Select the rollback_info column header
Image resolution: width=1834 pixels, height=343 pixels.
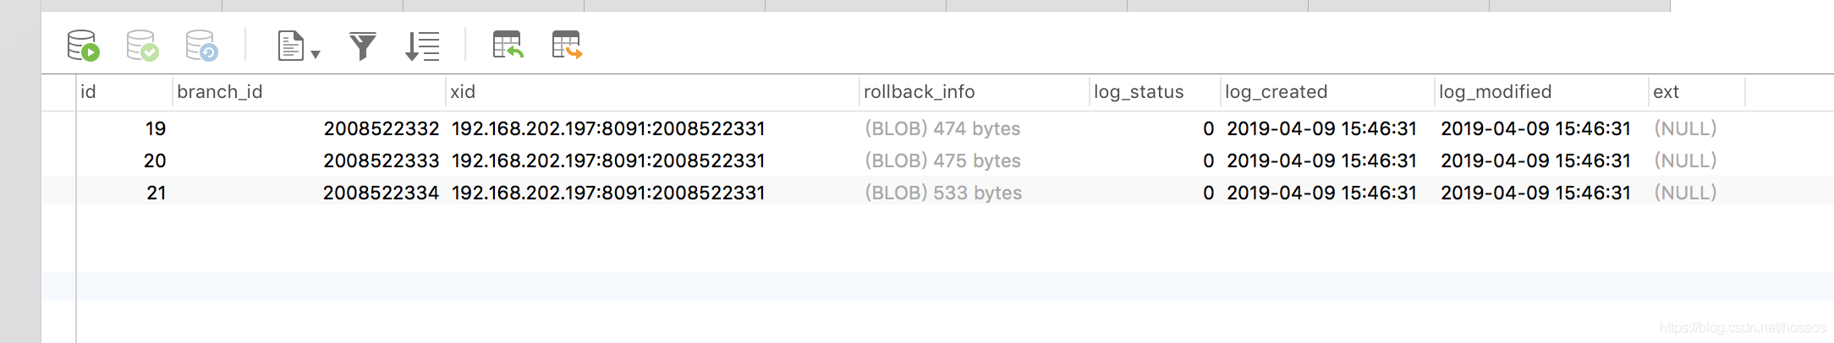919,92
